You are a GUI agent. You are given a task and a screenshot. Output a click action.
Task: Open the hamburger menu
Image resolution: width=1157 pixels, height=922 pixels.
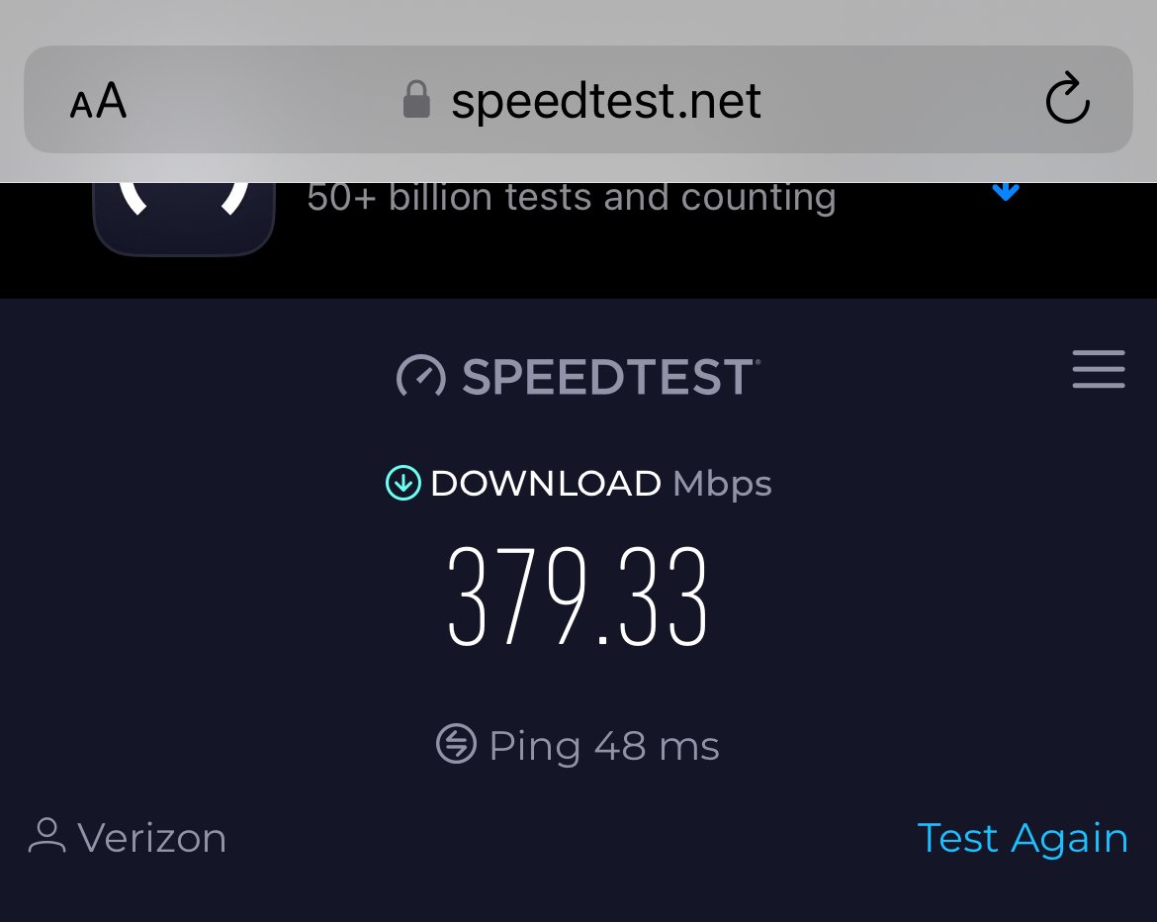[x=1099, y=369]
